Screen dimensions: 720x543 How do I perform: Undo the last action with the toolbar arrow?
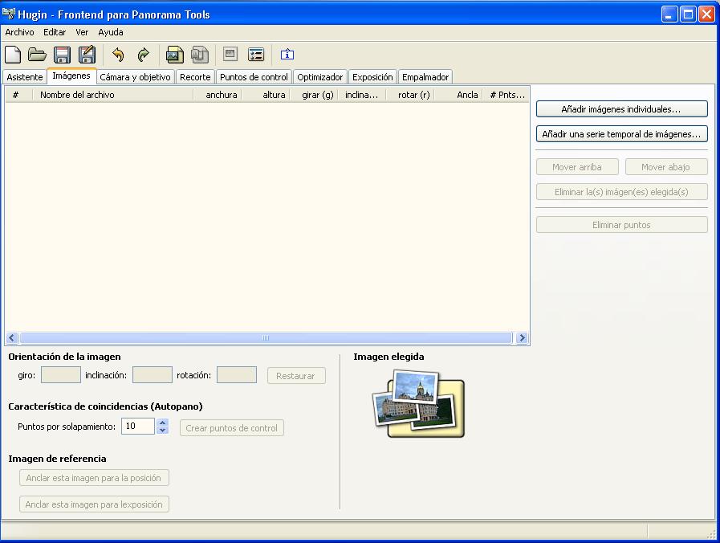(119, 55)
